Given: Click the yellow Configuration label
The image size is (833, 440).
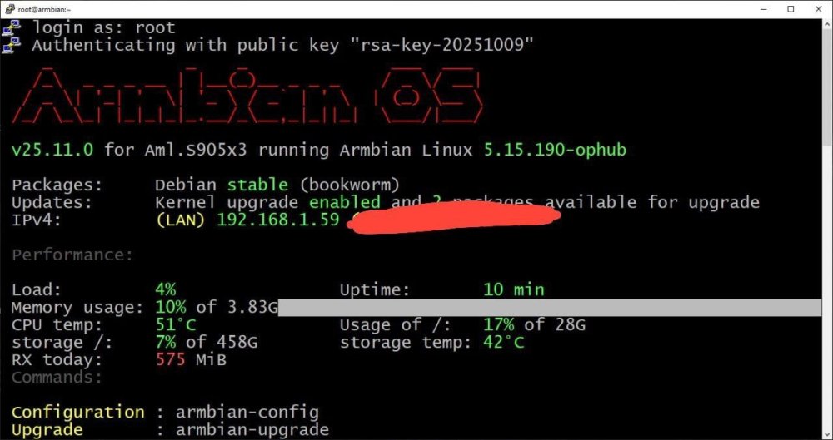Looking at the screenshot, I should (77, 413).
